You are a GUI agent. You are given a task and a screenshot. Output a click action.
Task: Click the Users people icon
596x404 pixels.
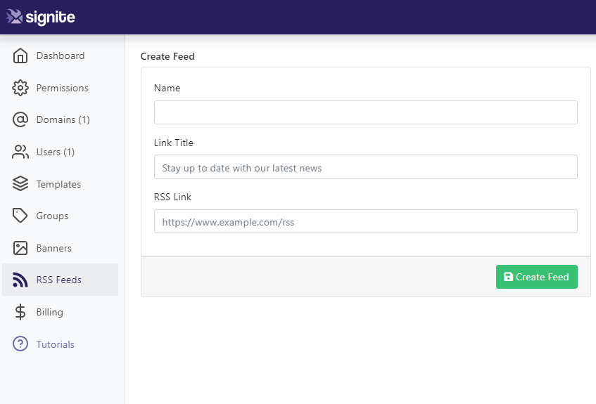click(x=20, y=152)
